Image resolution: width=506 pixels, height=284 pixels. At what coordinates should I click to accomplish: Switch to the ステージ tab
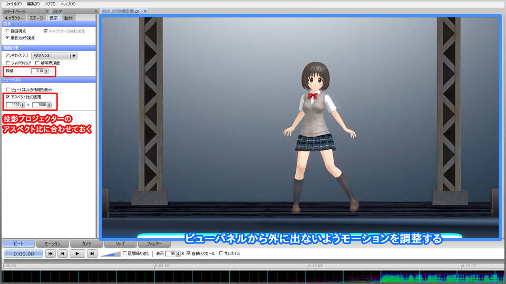36,17
